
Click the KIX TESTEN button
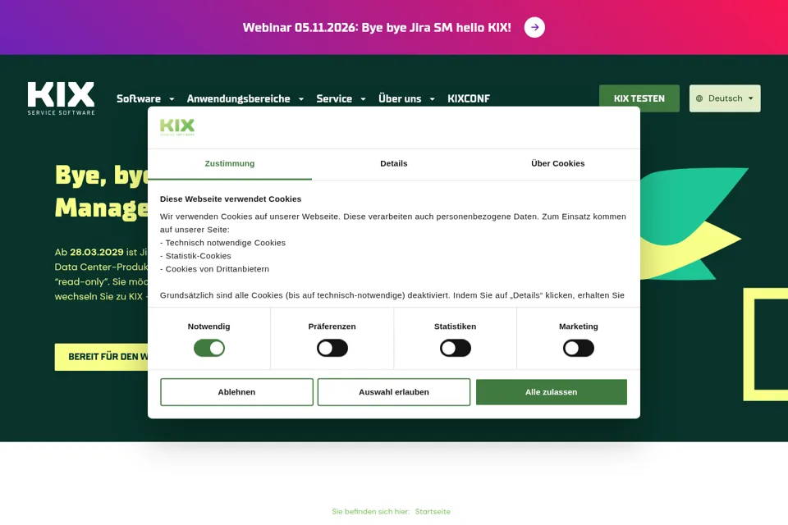click(x=639, y=98)
